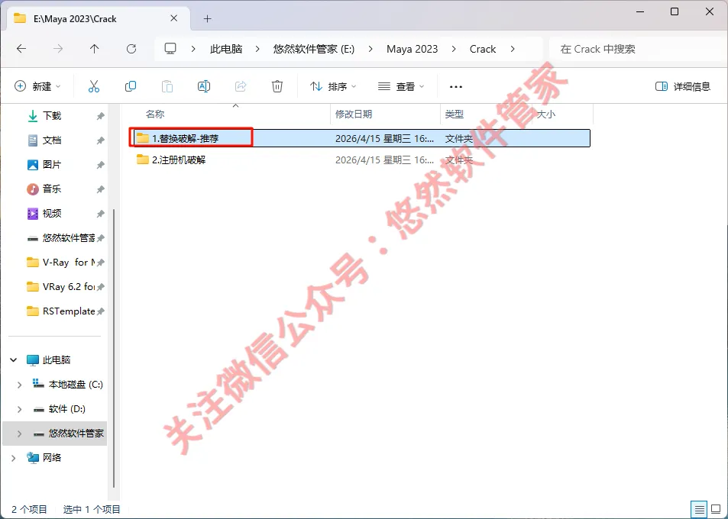Expand the 网络 tree node
The height and width of the screenshot is (519, 728).
pos(14,458)
